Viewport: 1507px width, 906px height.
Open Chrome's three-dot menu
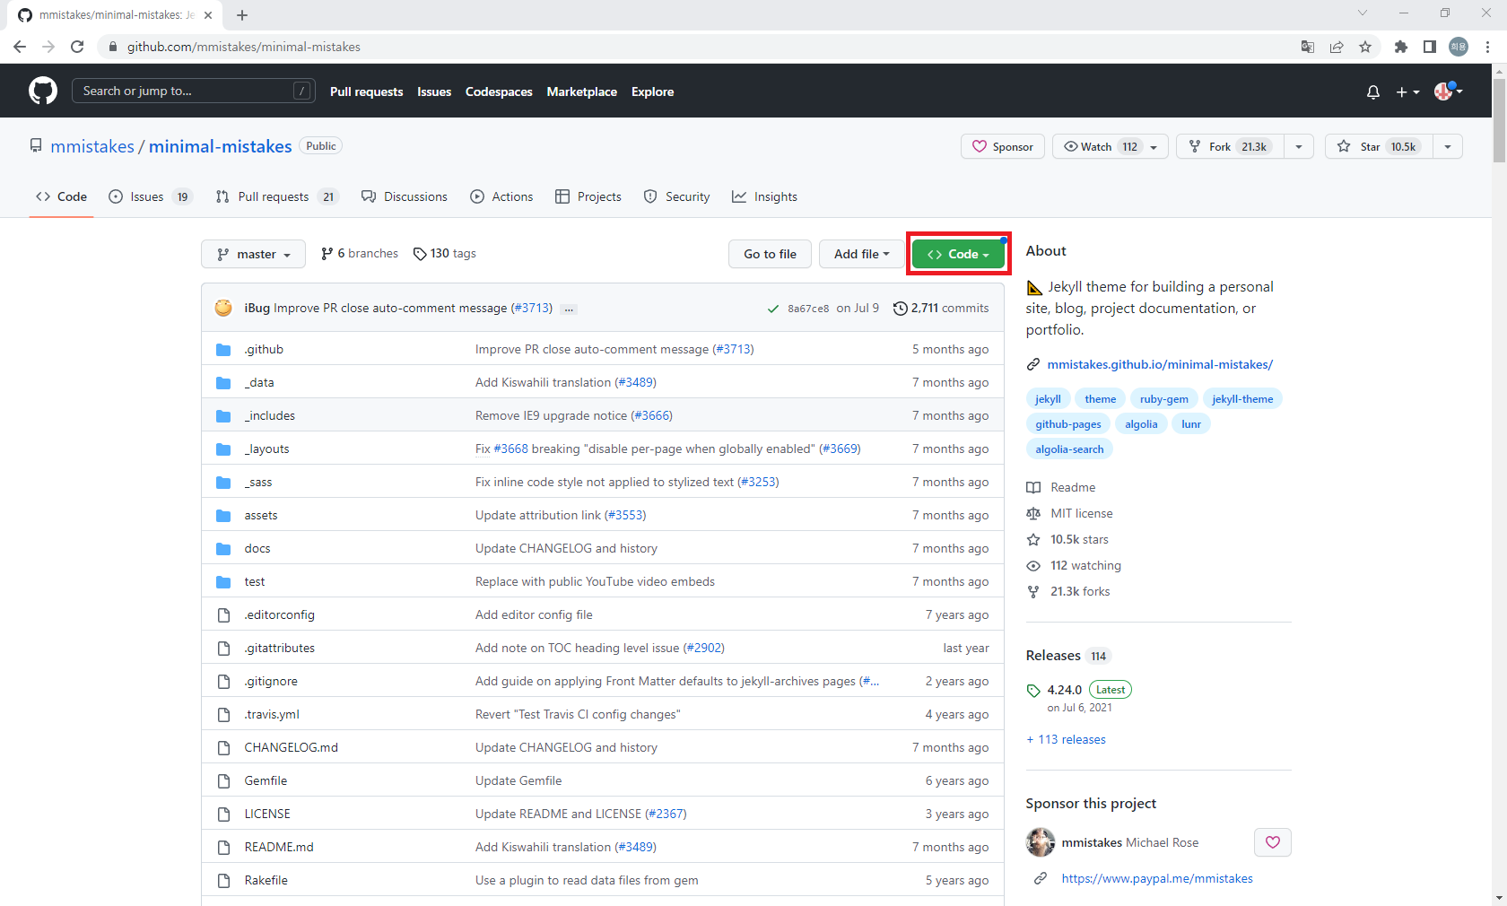pyautogui.click(x=1488, y=47)
